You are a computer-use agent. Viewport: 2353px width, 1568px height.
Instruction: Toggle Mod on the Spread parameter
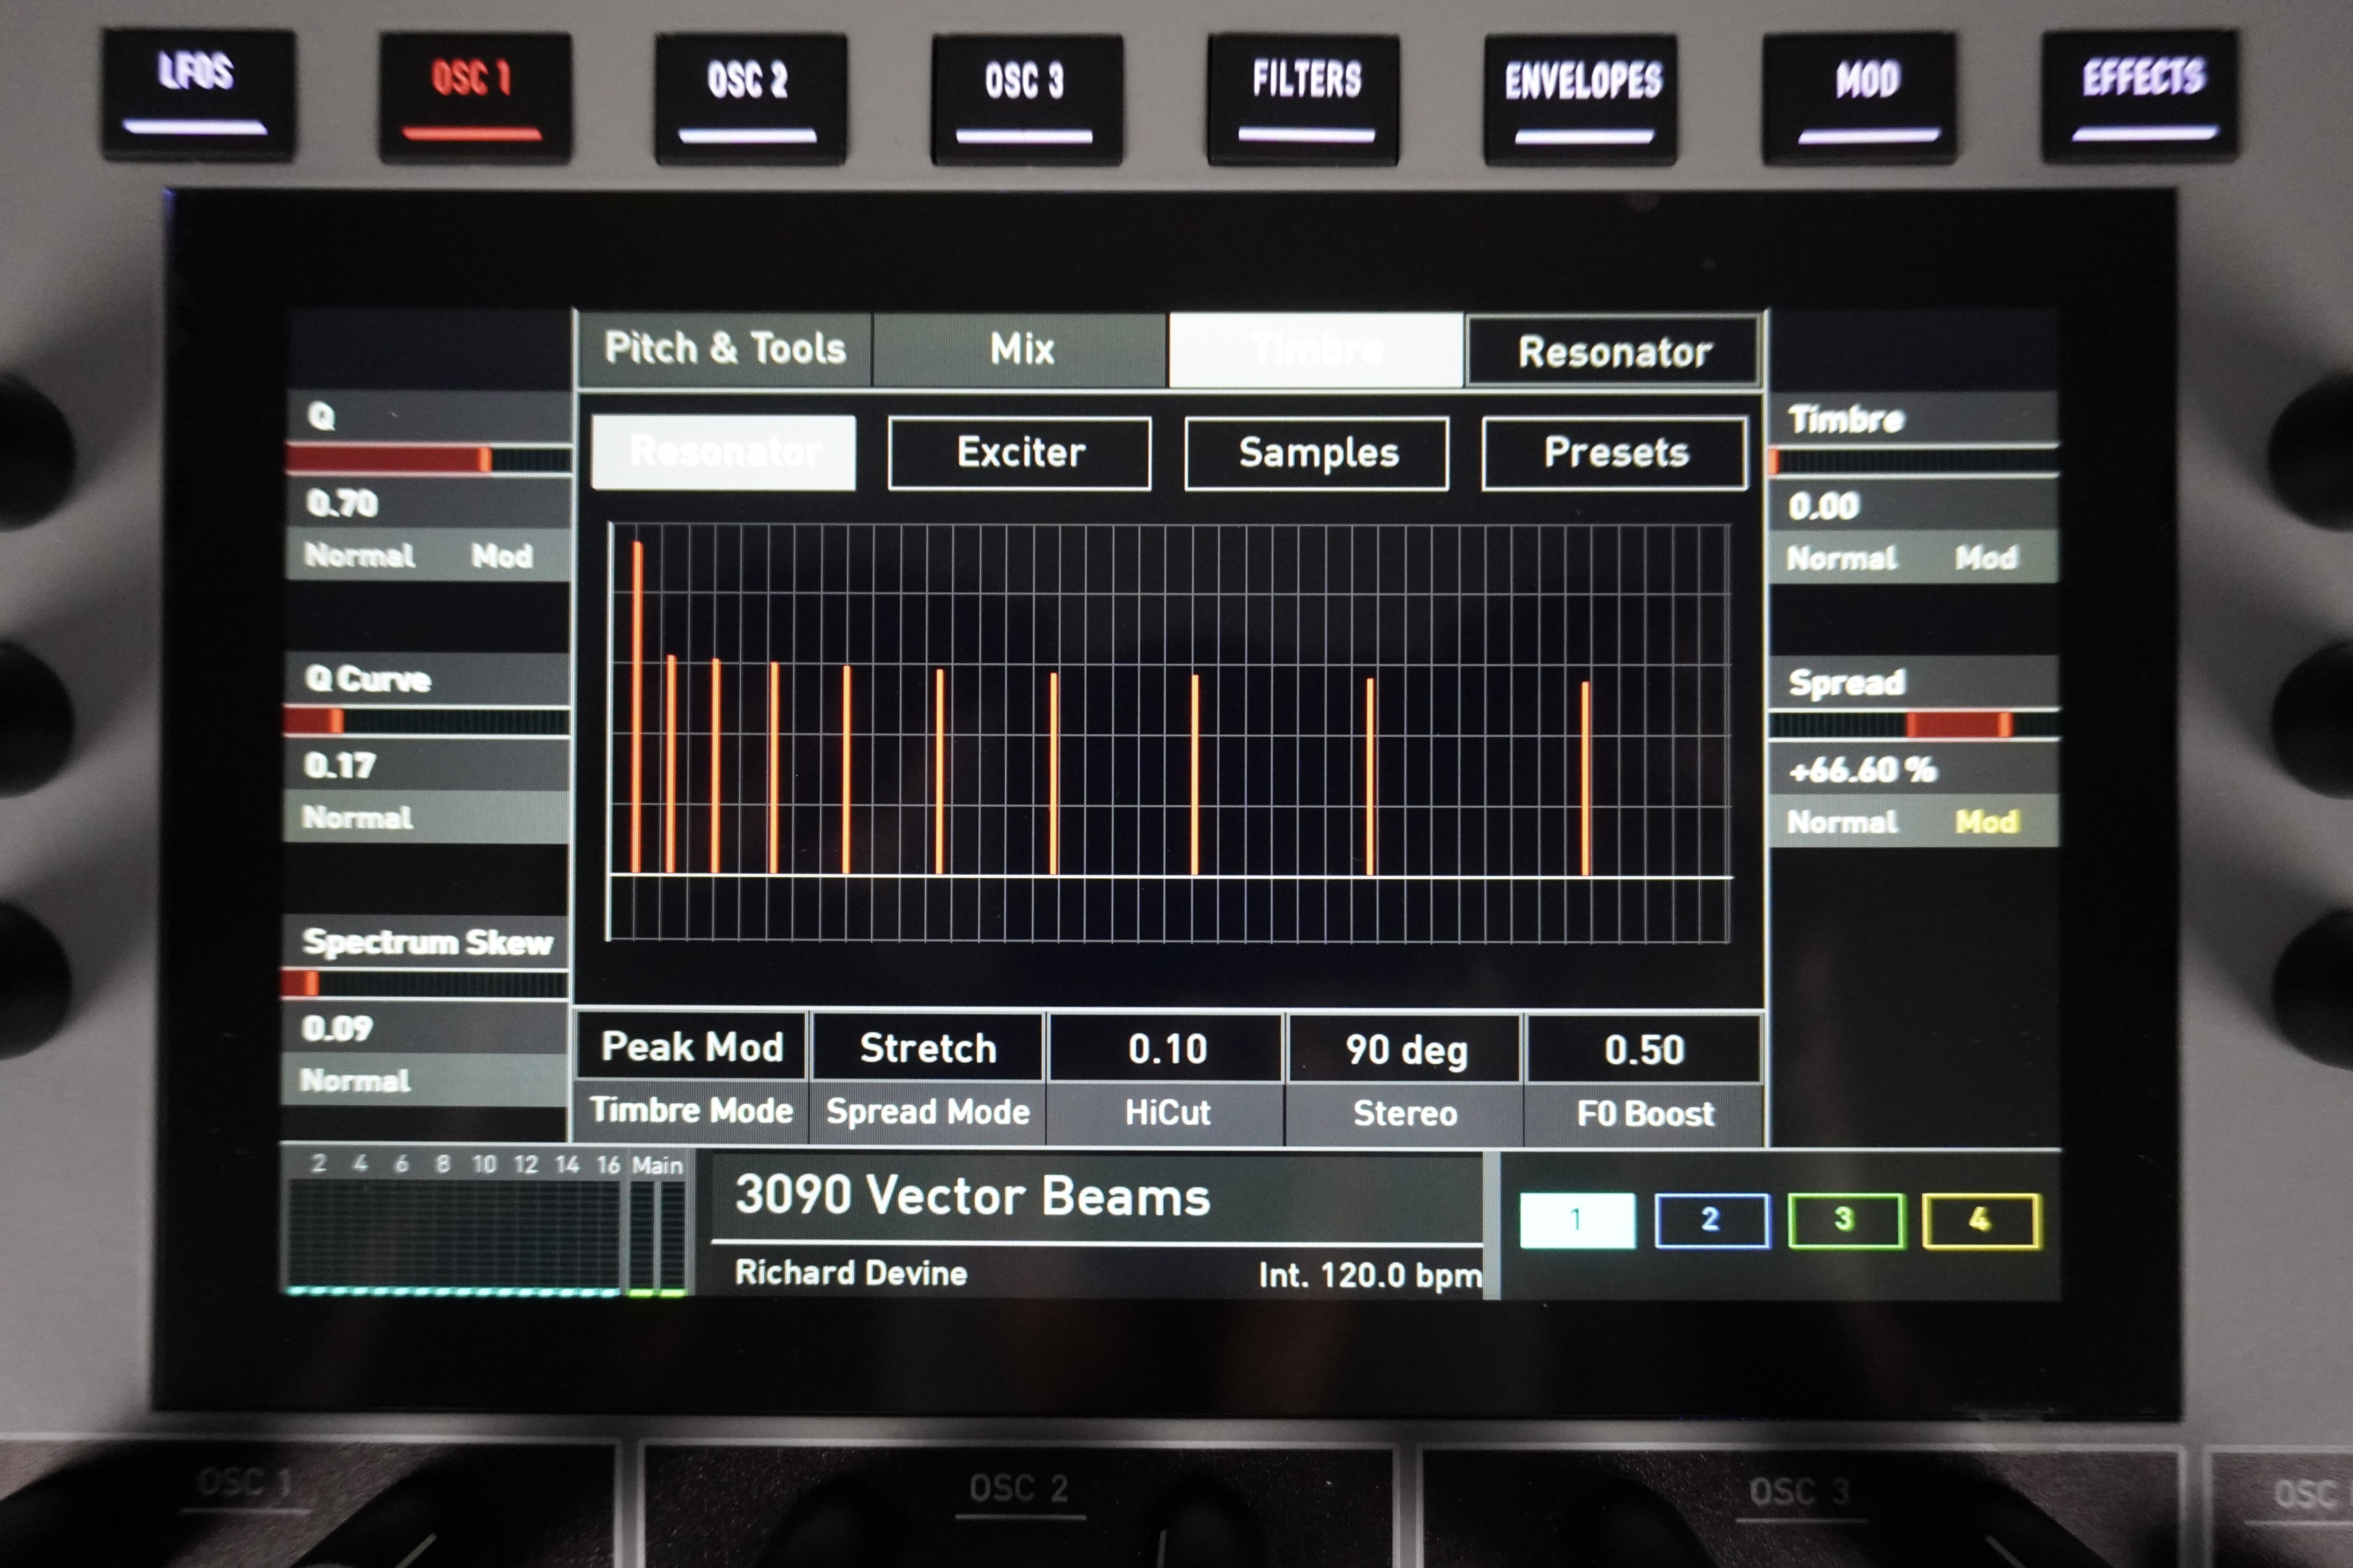coord(1986,822)
